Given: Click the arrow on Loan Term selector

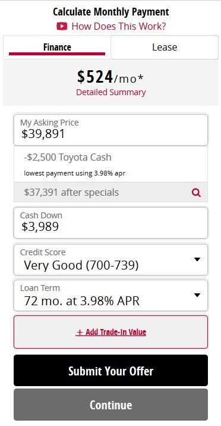Looking at the screenshot, I should (x=197, y=295).
